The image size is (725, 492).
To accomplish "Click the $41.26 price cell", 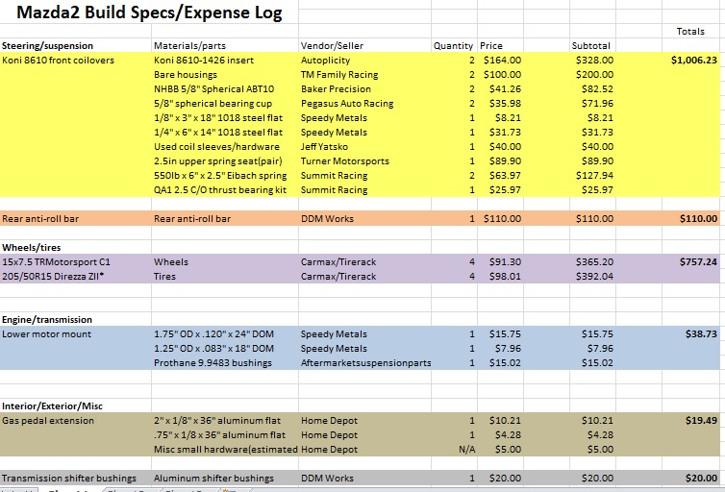I will pyautogui.click(x=500, y=88).
